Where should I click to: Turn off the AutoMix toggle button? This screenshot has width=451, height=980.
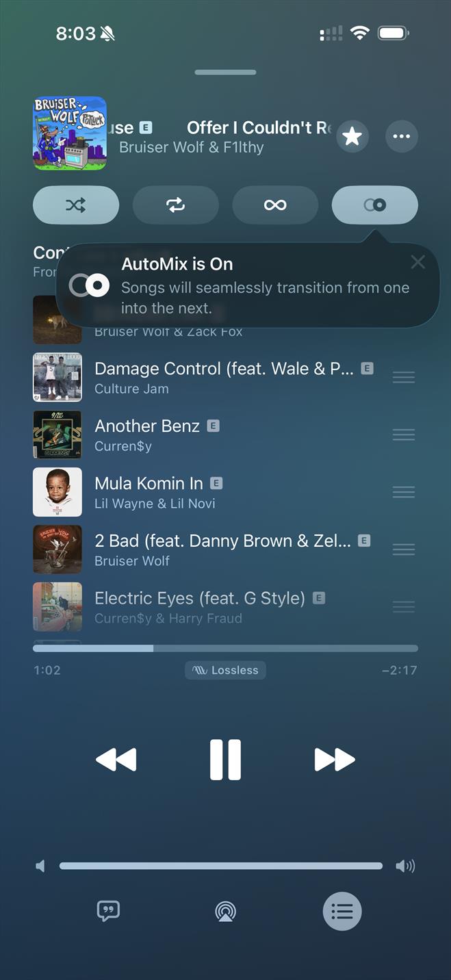(375, 205)
